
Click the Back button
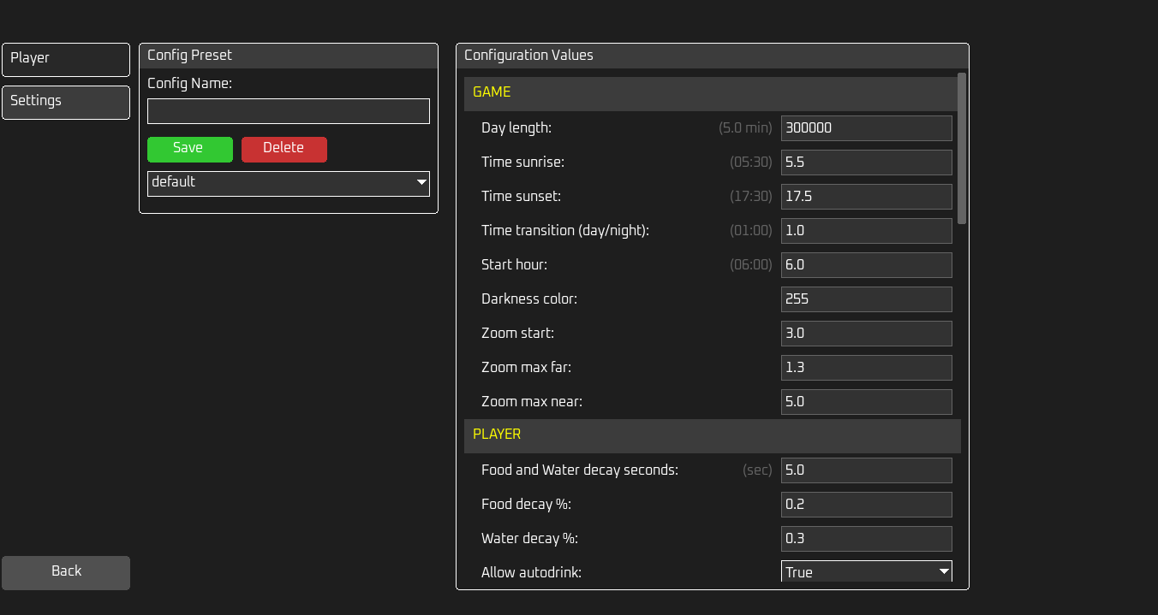(66, 572)
